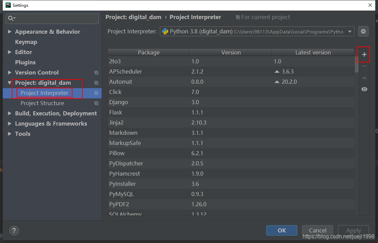378x243 pixels.
Task: Select Tools label in tree
Action: point(23,134)
